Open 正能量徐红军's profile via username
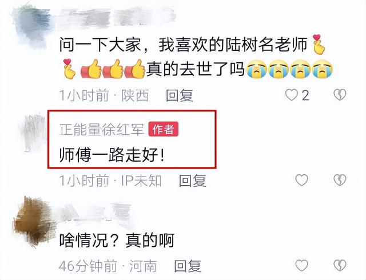Image resolution: width=366 pixels, height=280 pixels. [x=102, y=129]
